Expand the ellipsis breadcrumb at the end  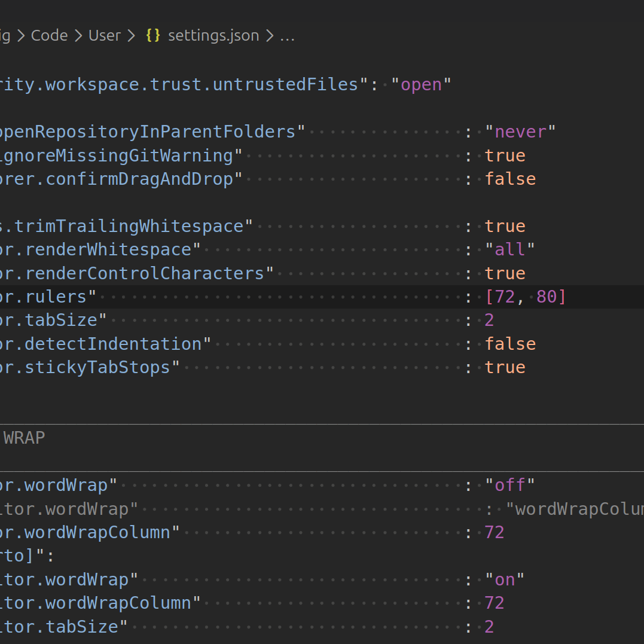(287, 36)
